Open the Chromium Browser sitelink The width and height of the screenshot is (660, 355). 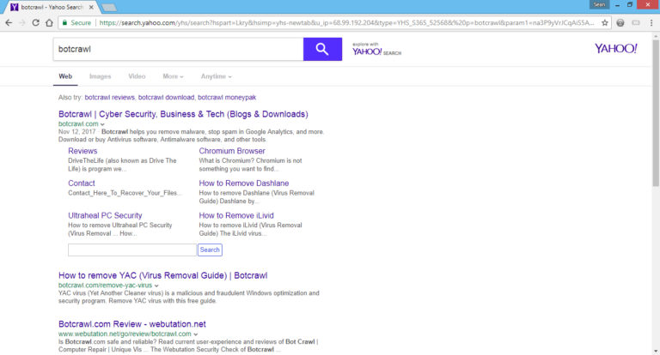coord(232,151)
